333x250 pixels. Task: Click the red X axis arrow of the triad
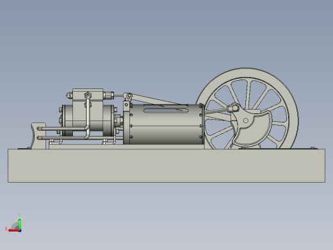[x=13, y=230]
